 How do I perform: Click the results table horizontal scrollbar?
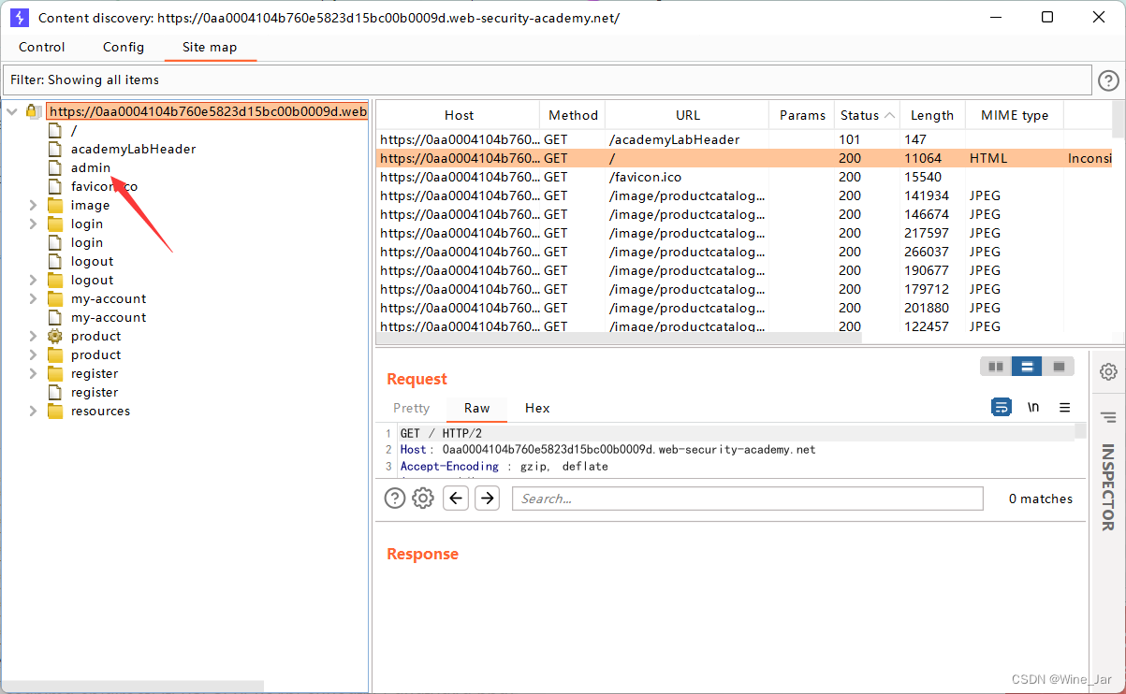point(619,338)
